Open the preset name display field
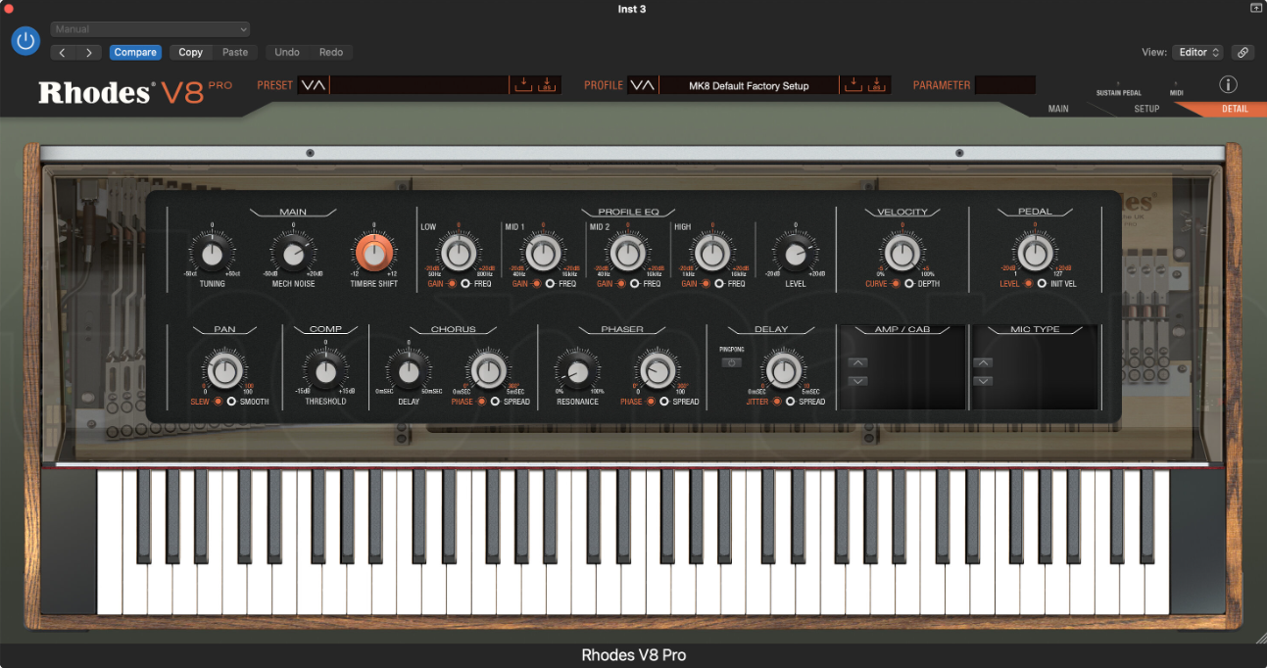Viewport: 1267px width, 668px height. [x=419, y=85]
